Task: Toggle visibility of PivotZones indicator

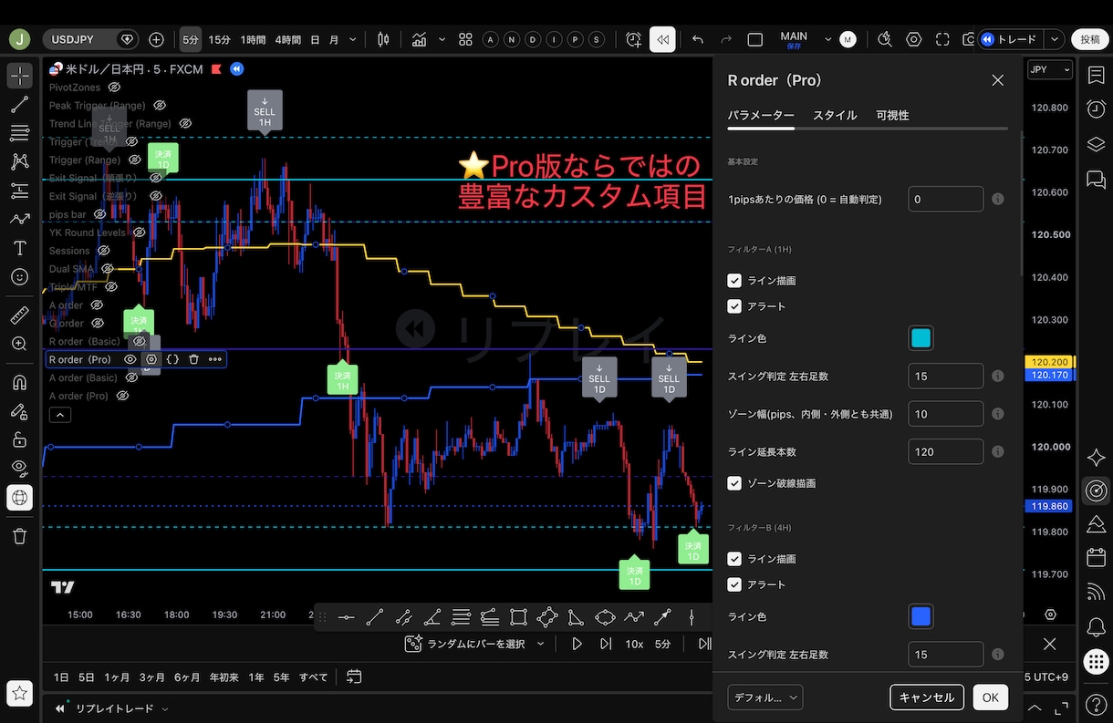Action: point(114,88)
